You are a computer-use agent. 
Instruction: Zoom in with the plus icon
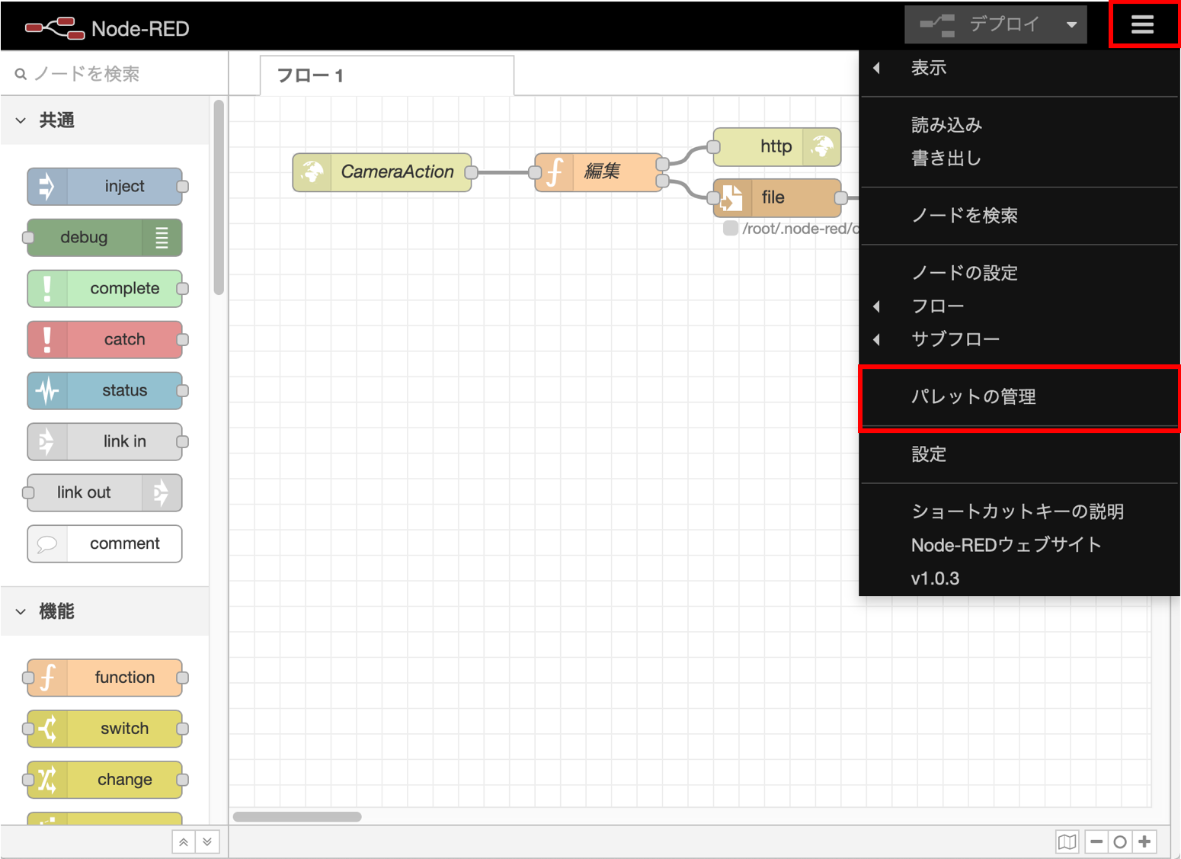pyautogui.click(x=1144, y=841)
